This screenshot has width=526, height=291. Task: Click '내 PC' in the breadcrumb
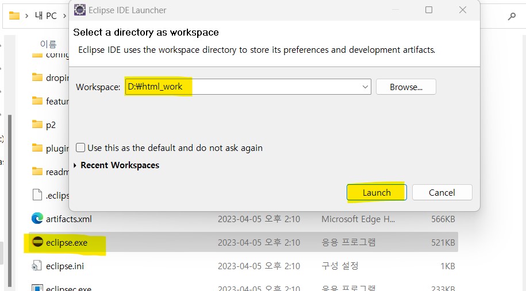tap(46, 15)
